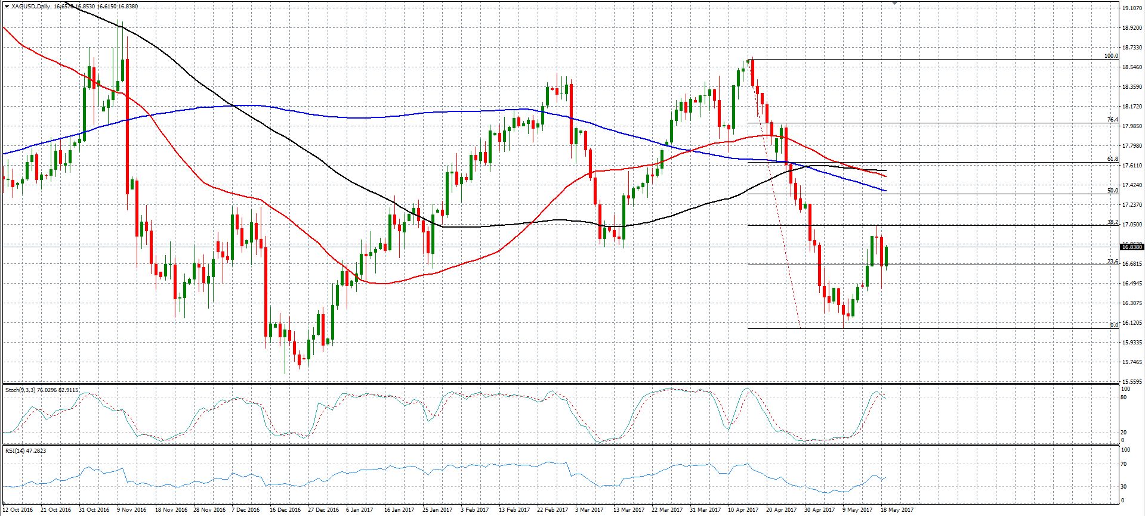Select the Fibonacci 23.6 level label
This screenshot has width=1145, height=516.
[x=1113, y=262]
